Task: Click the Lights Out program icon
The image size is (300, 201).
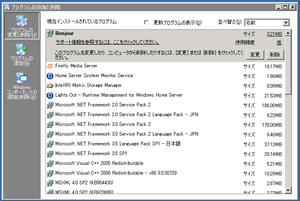Action: tap(50, 95)
